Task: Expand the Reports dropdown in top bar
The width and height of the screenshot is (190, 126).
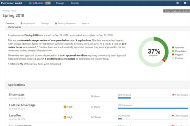Action: 76,3
